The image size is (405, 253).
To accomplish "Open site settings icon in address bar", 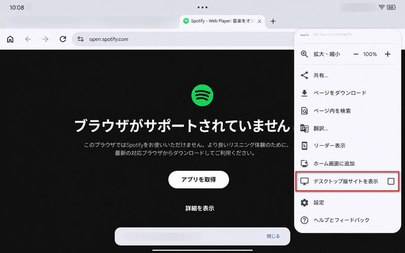I will [x=80, y=39].
